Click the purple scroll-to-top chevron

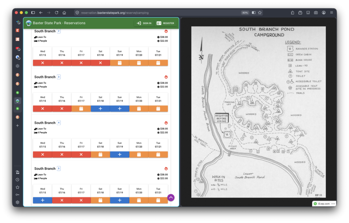pyautogui.click(x=171, y=197)
